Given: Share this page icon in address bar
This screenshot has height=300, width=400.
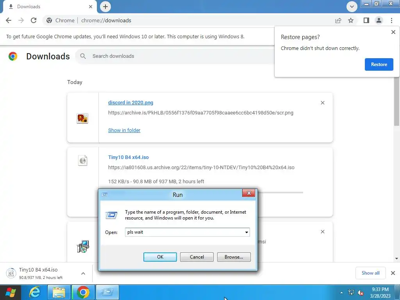Looking at the screenshot, I should [338, 20].
